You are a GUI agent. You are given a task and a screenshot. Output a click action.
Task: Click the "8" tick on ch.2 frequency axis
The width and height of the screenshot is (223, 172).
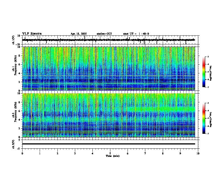coord(20,102)
